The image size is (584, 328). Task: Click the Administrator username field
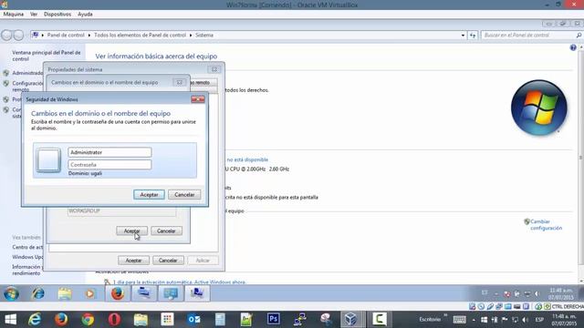point(109,152)
